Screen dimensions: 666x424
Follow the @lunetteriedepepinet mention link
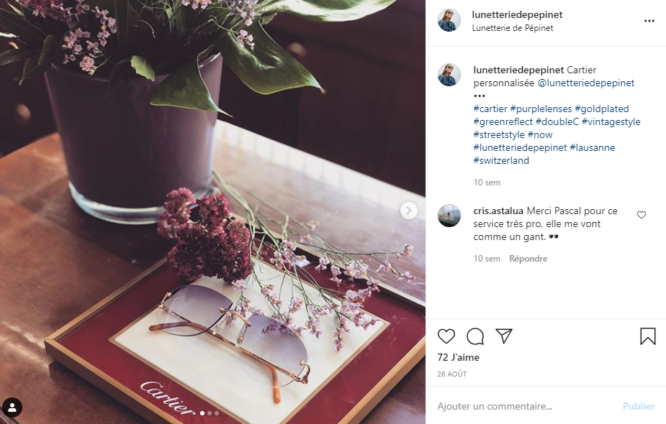click(x=586, y=83)
